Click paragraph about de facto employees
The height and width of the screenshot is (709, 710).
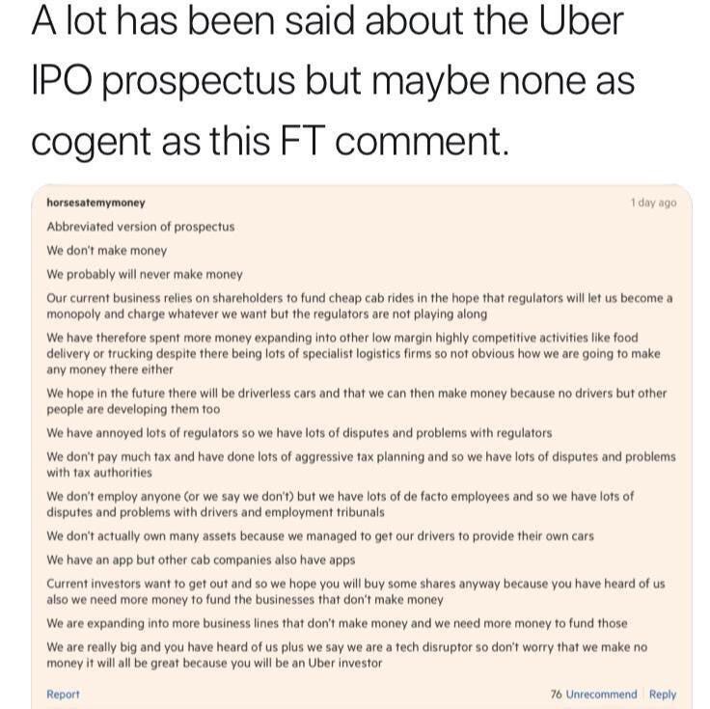point(338,504)
